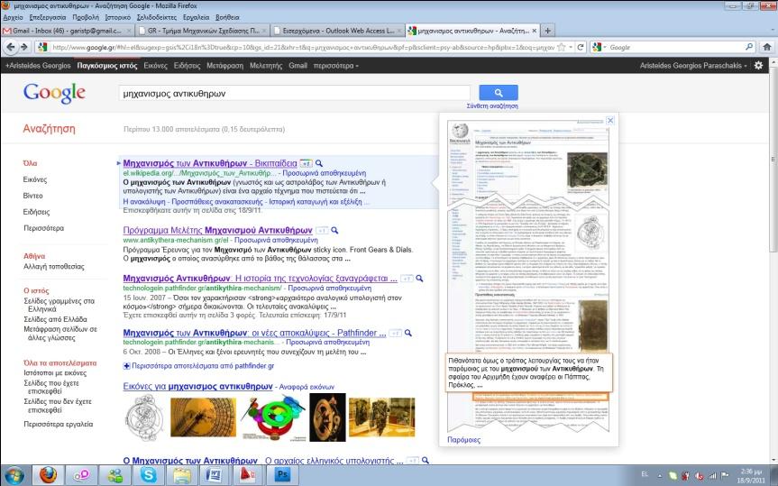Open a new tab with plus button
The image size is (778, 486).
coord(548,31)
